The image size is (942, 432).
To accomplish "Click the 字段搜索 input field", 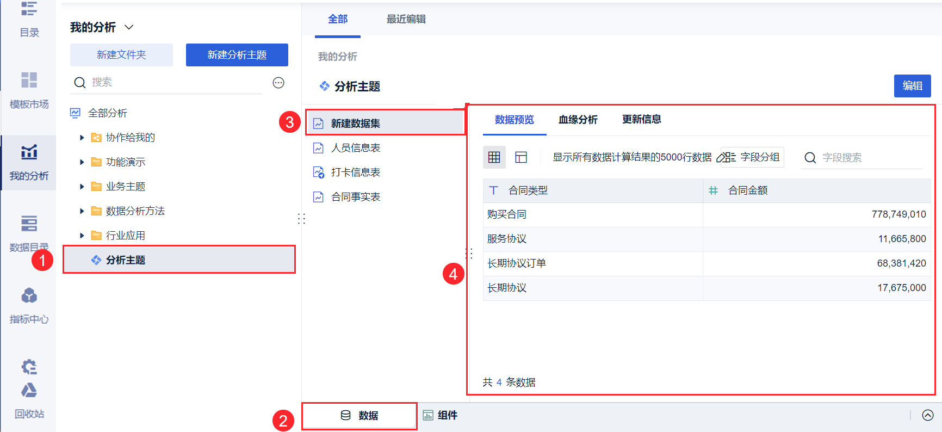I will click(x=870, y=158).
